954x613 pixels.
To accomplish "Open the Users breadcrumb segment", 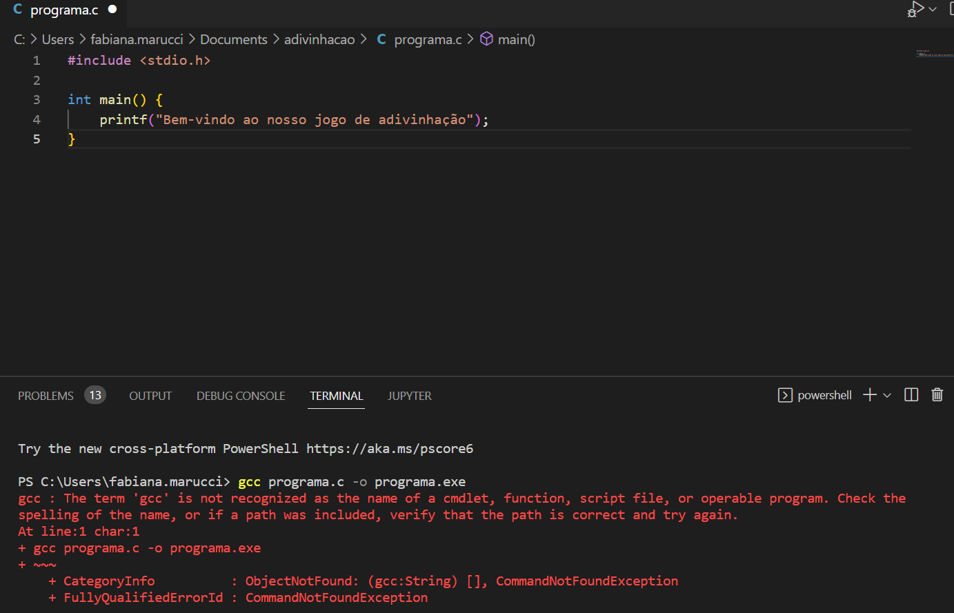I will [x=58, y=39].
